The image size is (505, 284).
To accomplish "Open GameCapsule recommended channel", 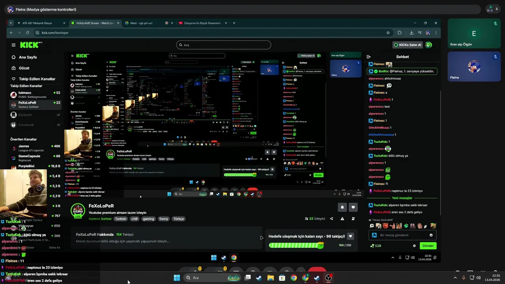I will 36,158.
